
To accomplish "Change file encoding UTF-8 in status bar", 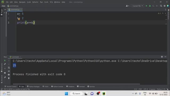I will click(146, 89).
